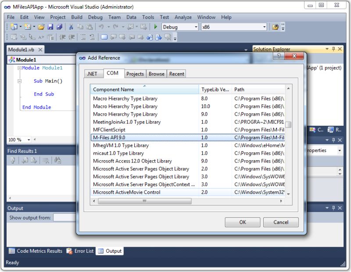Select MeetingJoinAx 1.0 Type Library row
Viewport: 351px width, 272px height.
pyautogui.click(x=188, y=122)
